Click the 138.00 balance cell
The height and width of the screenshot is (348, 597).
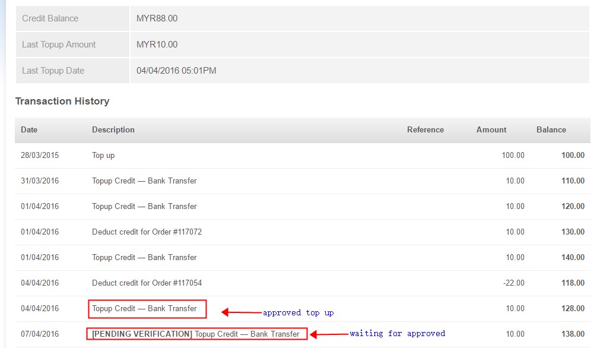[x=573, y=334]
